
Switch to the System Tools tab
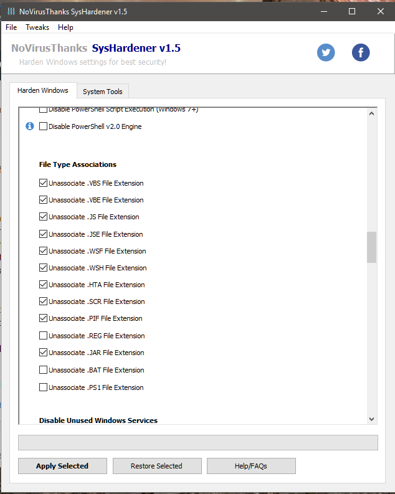point(102,92)
